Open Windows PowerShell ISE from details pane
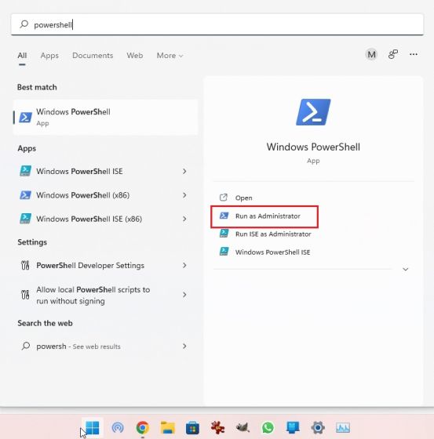 (272, 252)
